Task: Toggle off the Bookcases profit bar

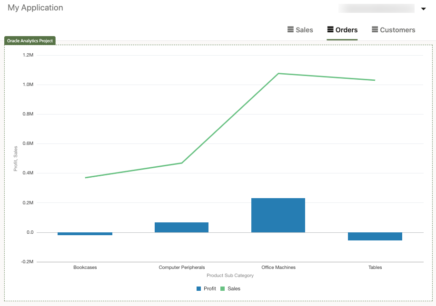Action: click(85, 233)
